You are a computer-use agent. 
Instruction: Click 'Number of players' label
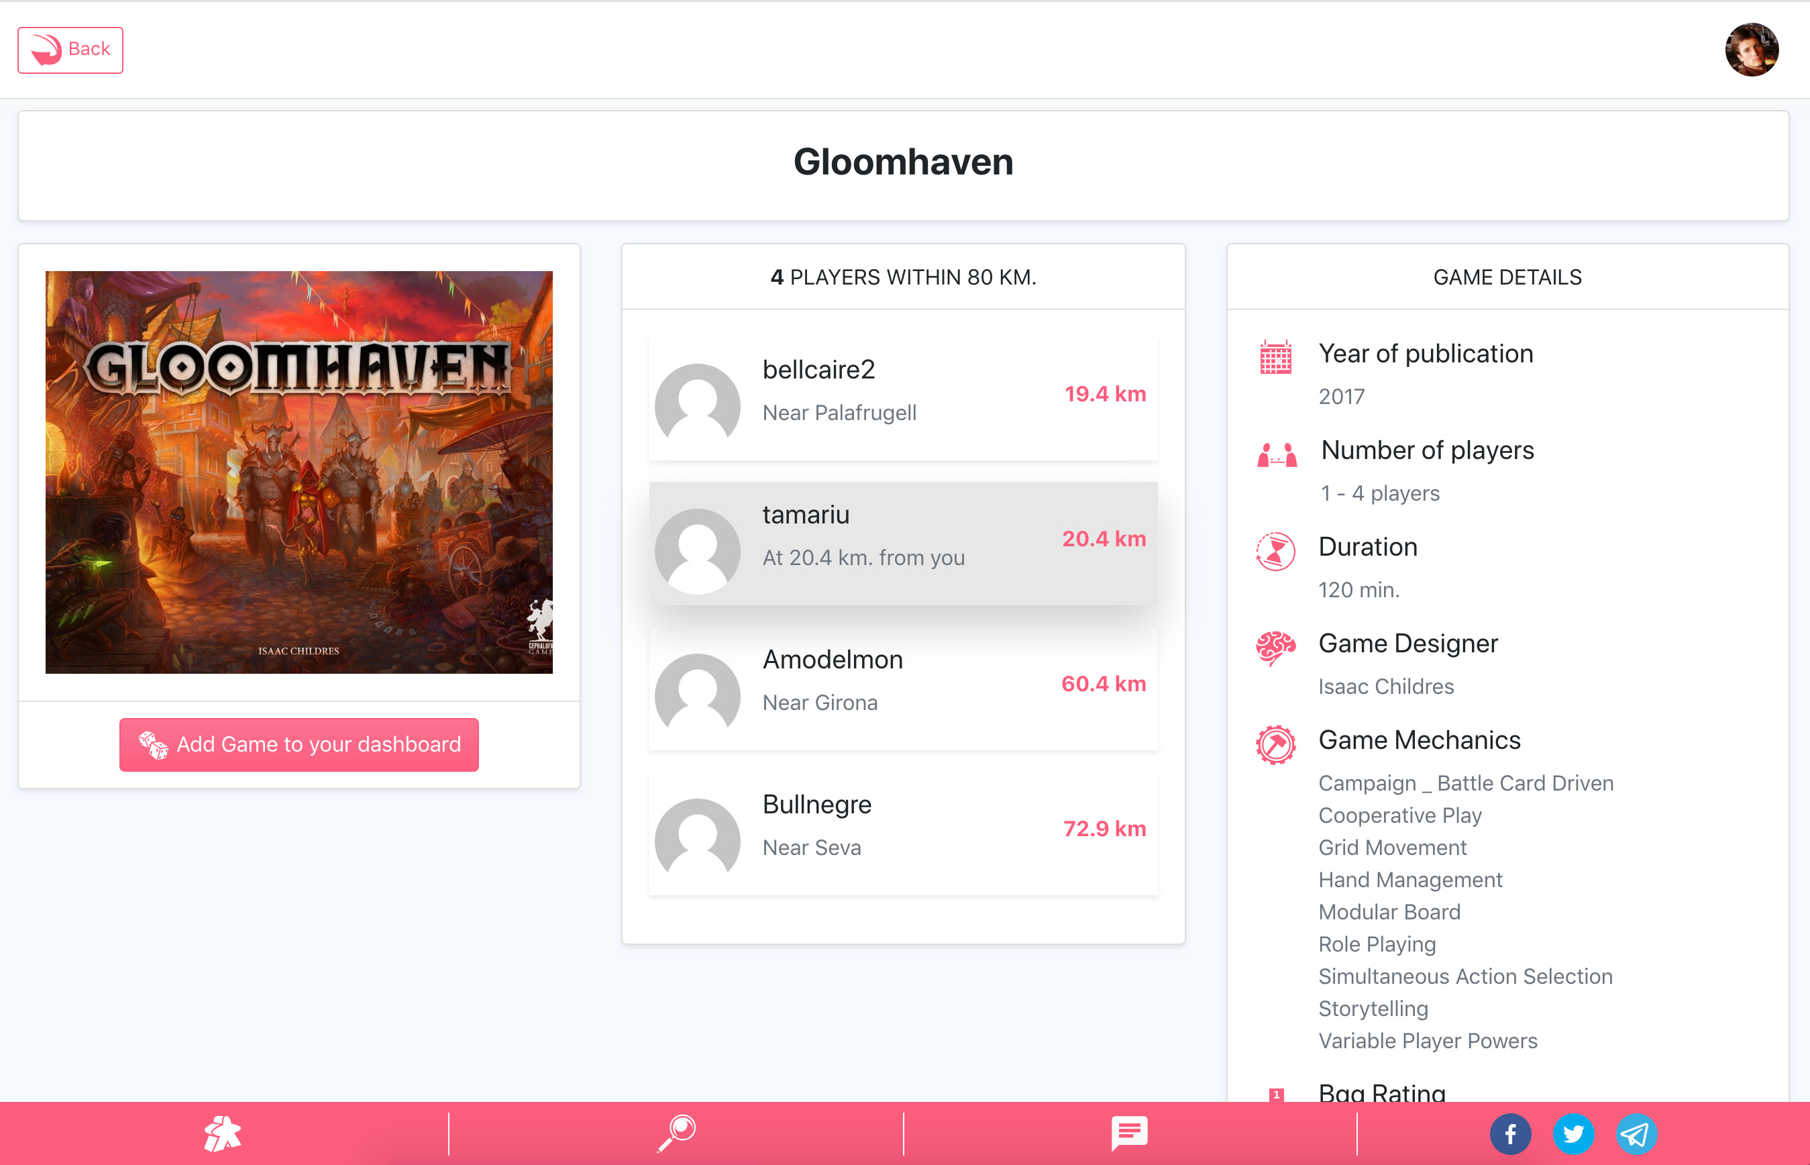(1428, 450)
